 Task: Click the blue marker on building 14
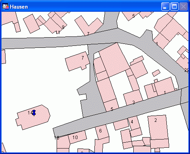click(34, 113)
